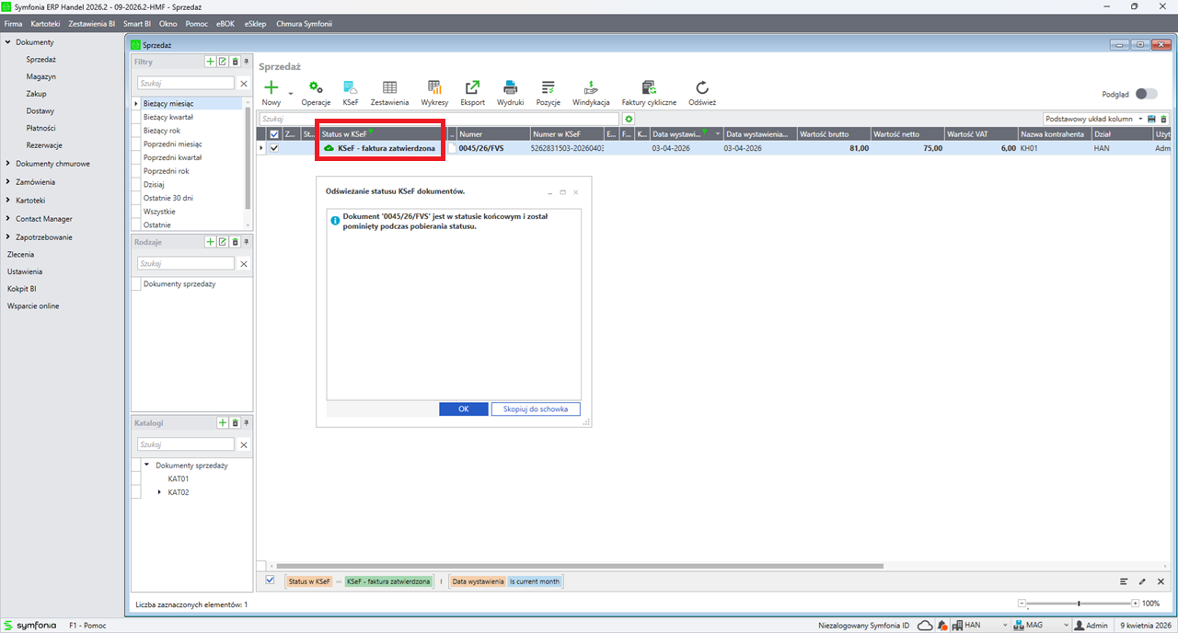The image size is (1178, 633).
Task: Click the KSeF toolbar icon
Action: pos(351,87)
